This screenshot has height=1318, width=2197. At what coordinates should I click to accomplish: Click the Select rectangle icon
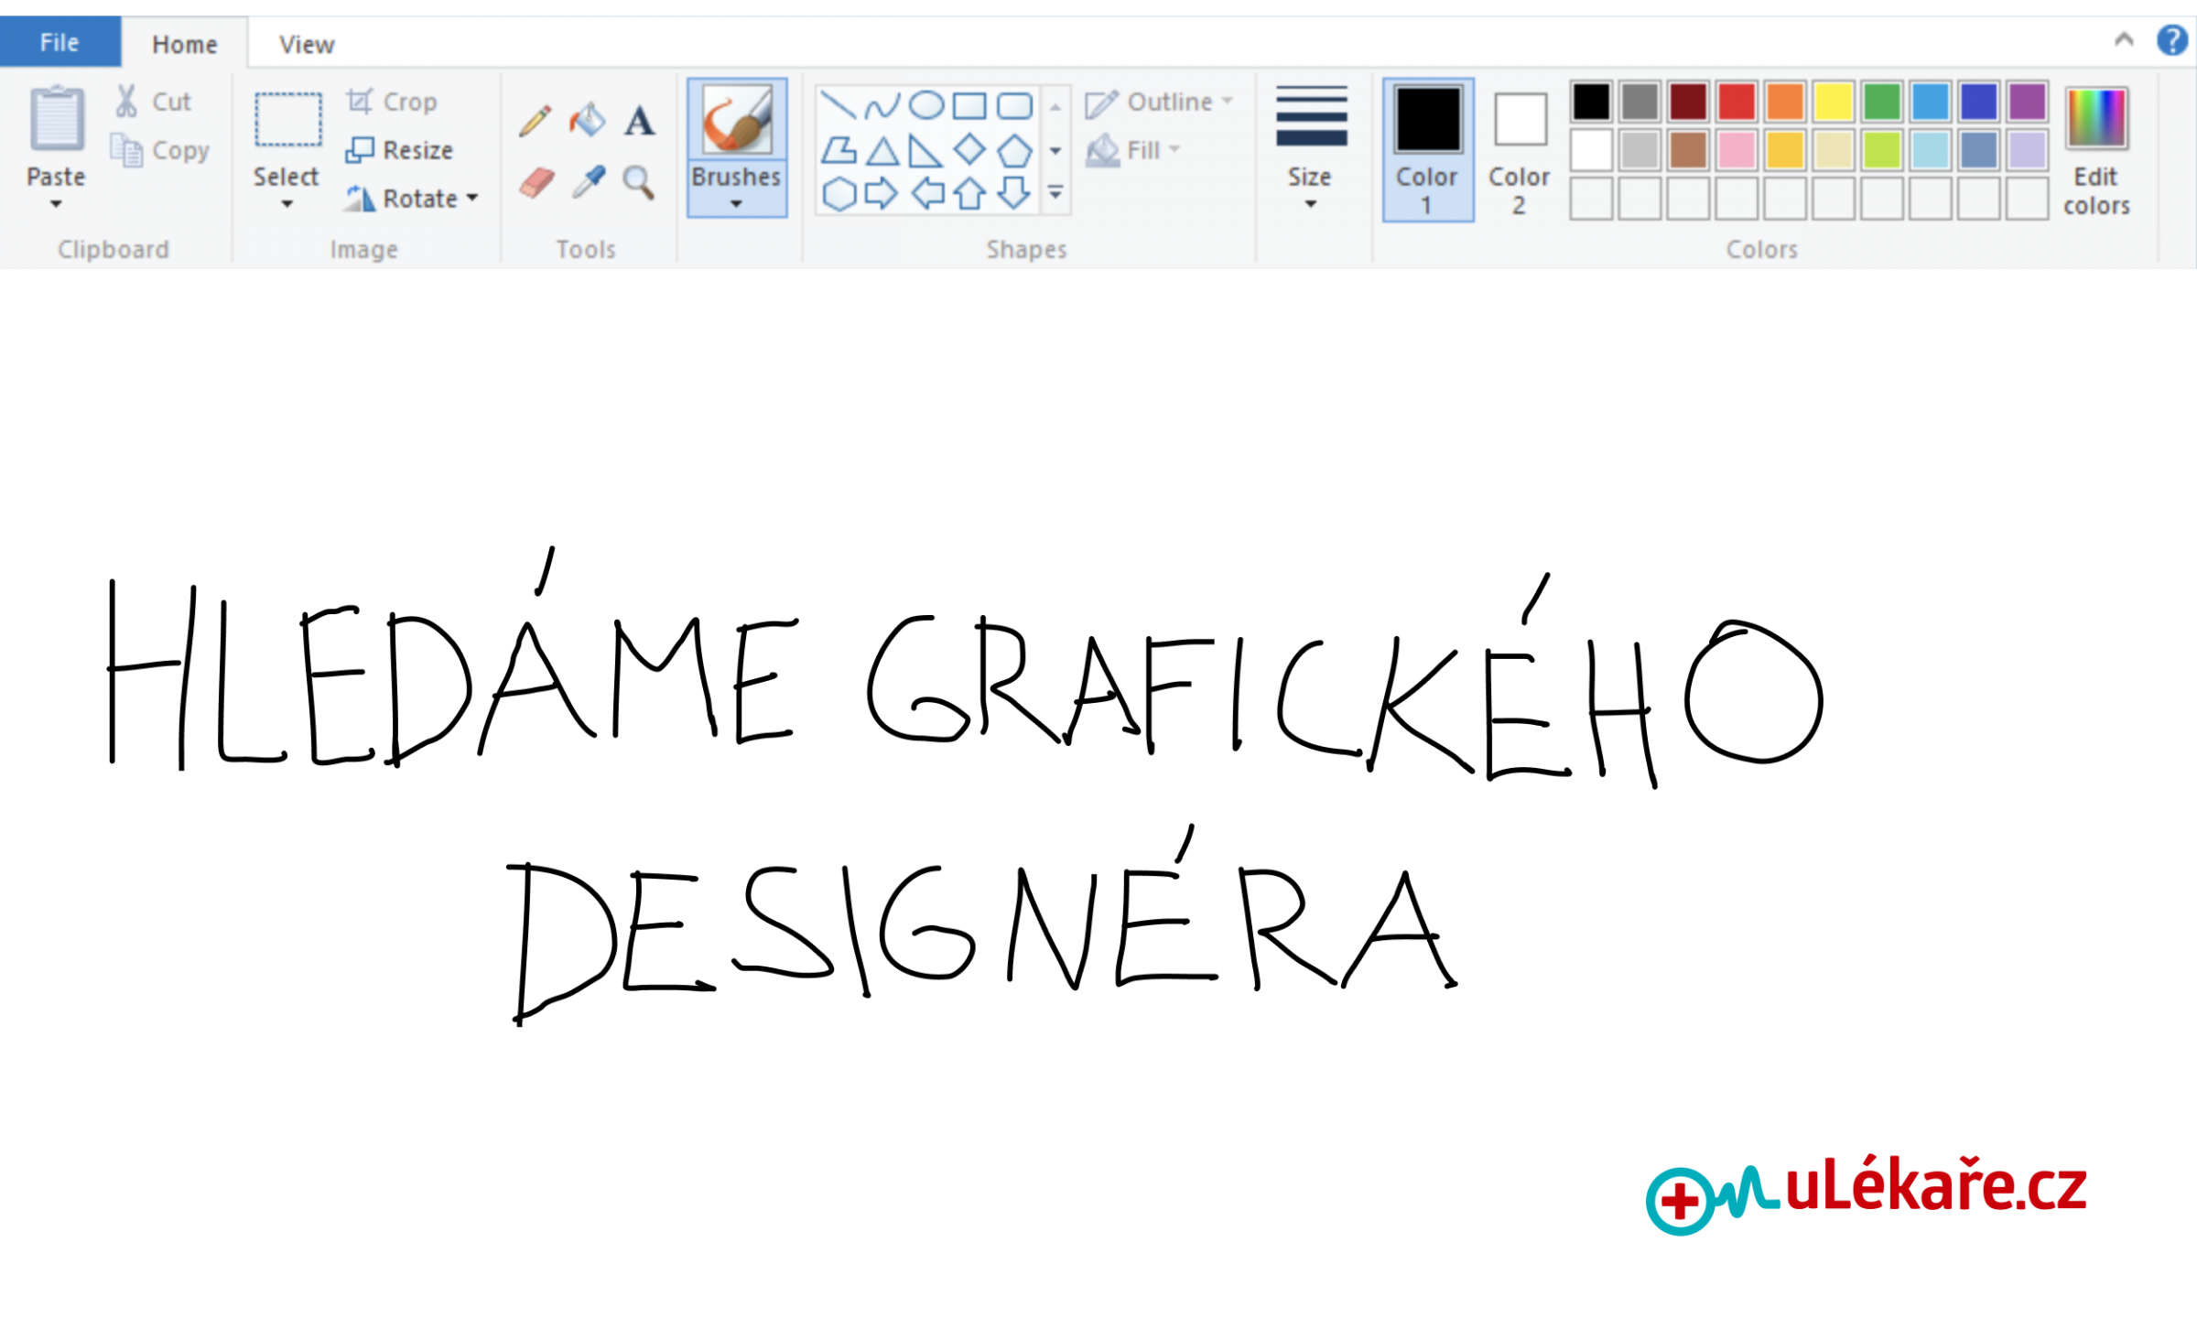pos(287,119)
